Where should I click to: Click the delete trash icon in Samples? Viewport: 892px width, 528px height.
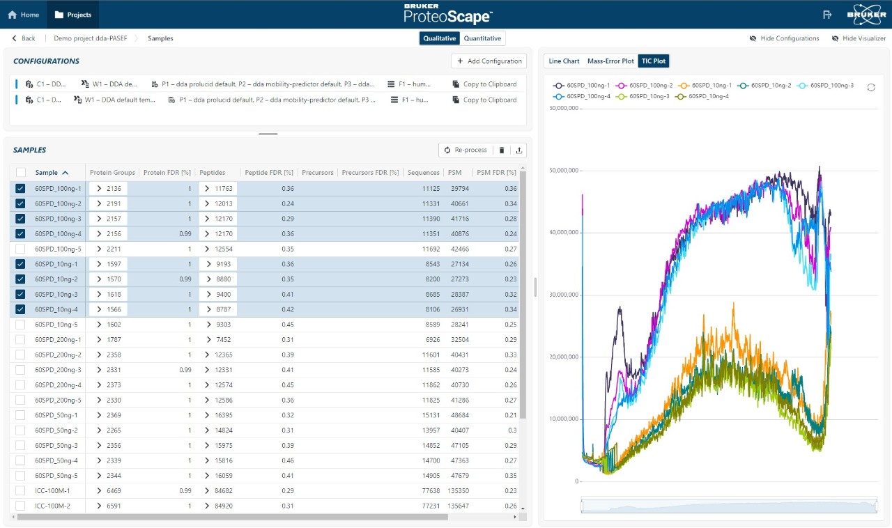[x=501, y=150]
